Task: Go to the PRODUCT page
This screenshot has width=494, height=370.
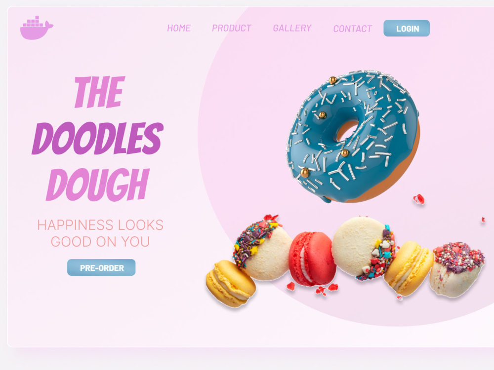Action: point(232,28)
